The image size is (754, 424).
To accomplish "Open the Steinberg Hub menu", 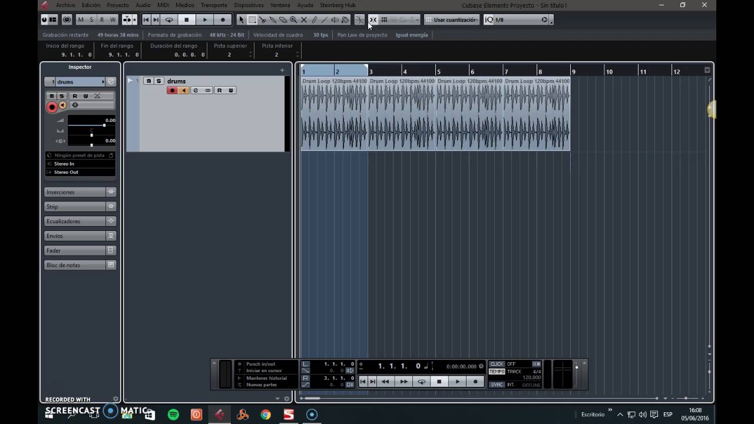I will click(338, 5).
